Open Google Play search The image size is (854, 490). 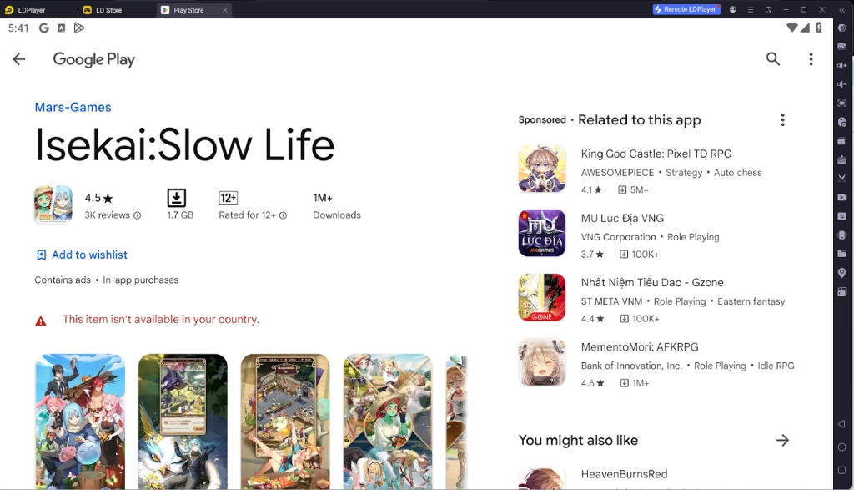(x=773, y=59)
